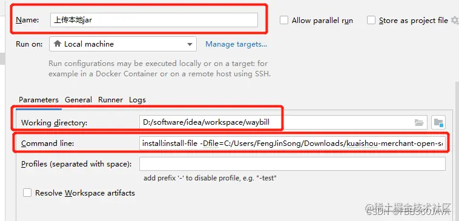459x221 pixels.
Task: Show the Logs tab
Action: [137, 100]
